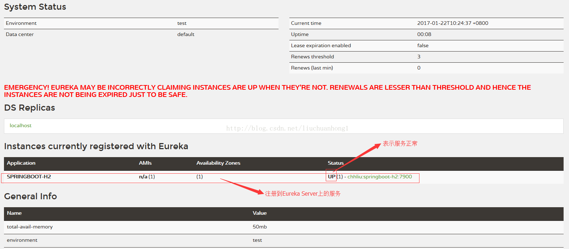Screen dimensions: 569x249
Task: Open the chhliu:springboot-h2:7900 instance link
Action: tap(379, 177)
